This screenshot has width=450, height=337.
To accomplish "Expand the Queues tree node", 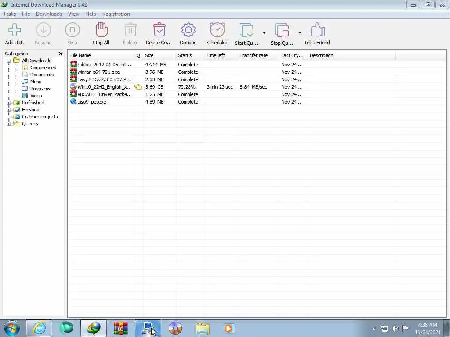I will click(x=9, y=124).
